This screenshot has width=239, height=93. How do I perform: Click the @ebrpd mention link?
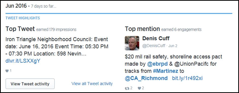tap(158, 64)
